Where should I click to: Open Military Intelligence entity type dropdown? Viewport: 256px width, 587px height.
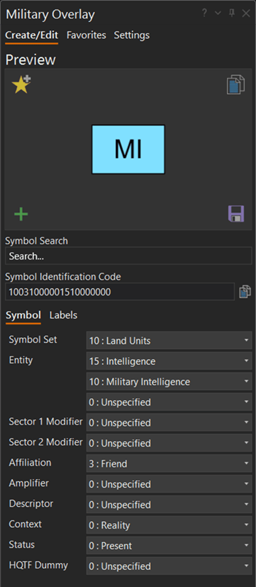(169, 382)
